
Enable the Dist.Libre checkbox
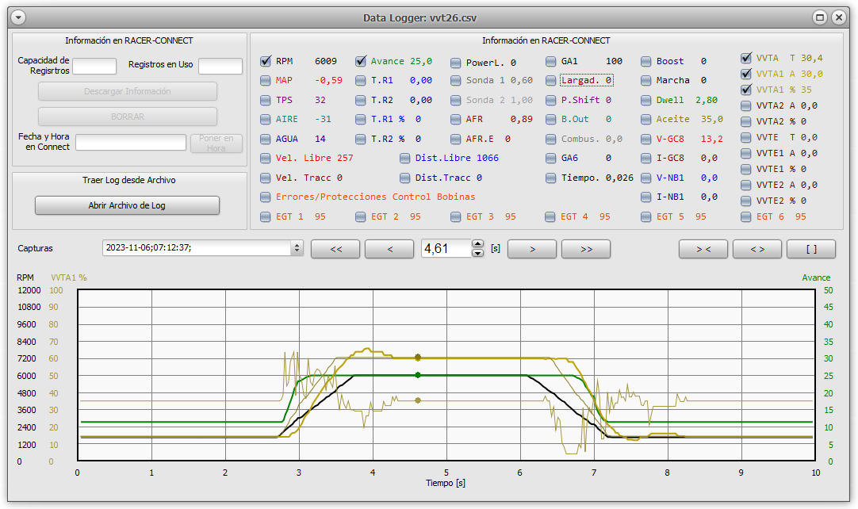tap(405, 159)
